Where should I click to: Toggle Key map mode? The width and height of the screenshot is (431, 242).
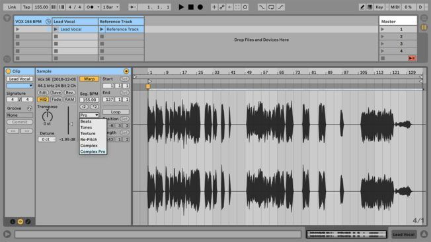click(x=379, y=7)
